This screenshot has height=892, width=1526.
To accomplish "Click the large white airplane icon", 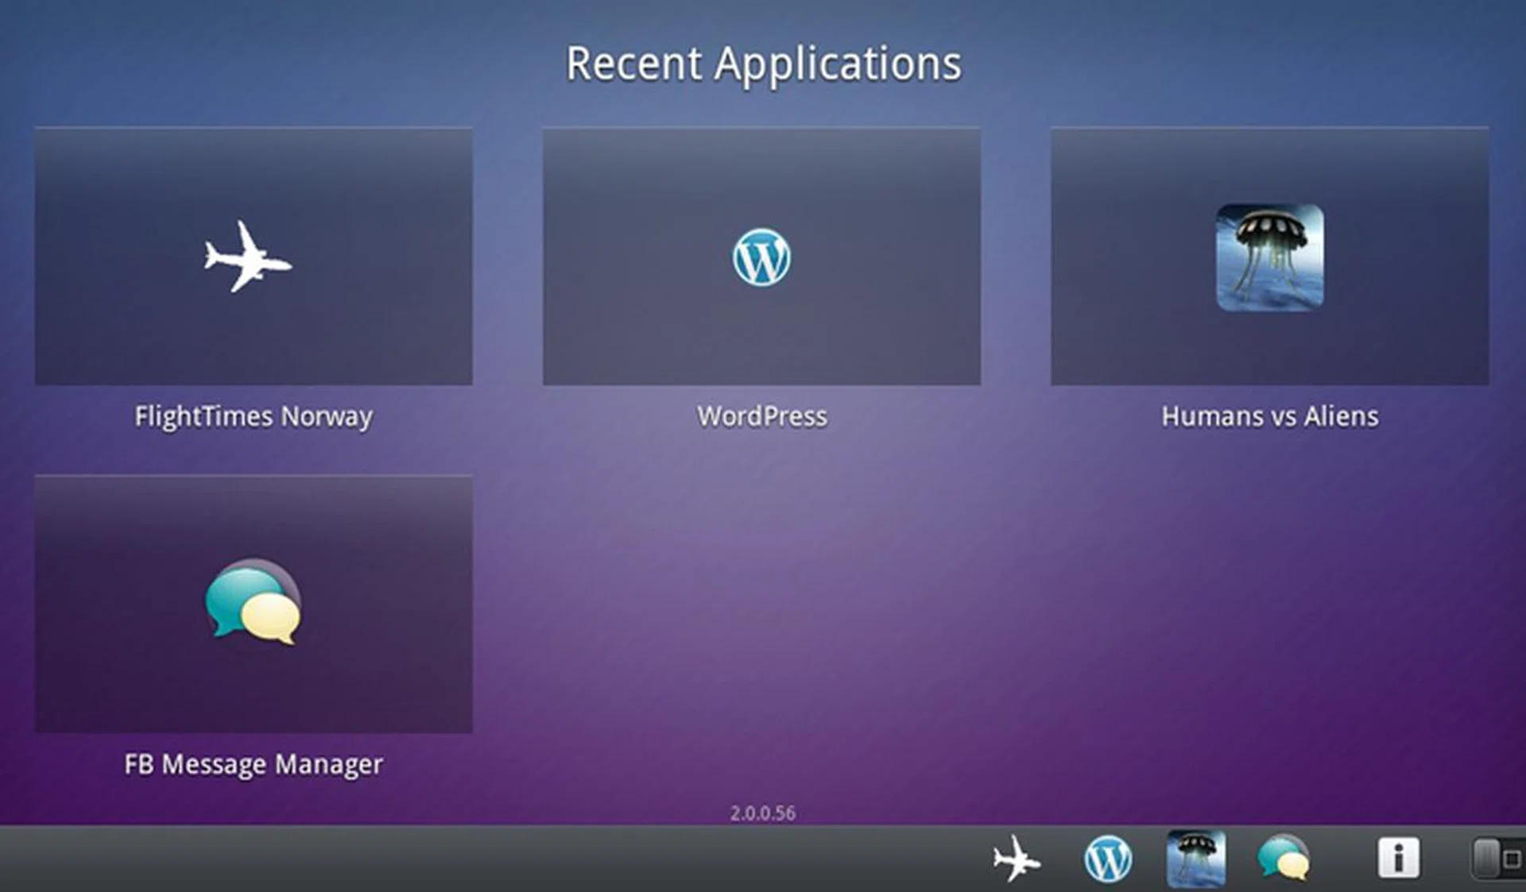I will pos(247,257).
